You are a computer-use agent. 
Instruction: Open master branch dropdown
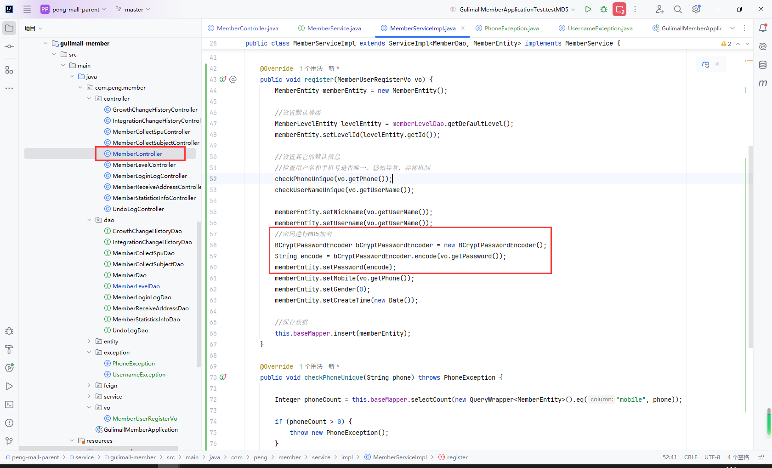coord(133,9)
